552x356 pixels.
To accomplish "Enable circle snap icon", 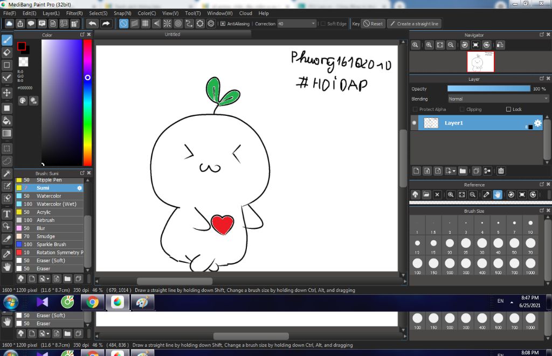I will [x=178, y=24].
